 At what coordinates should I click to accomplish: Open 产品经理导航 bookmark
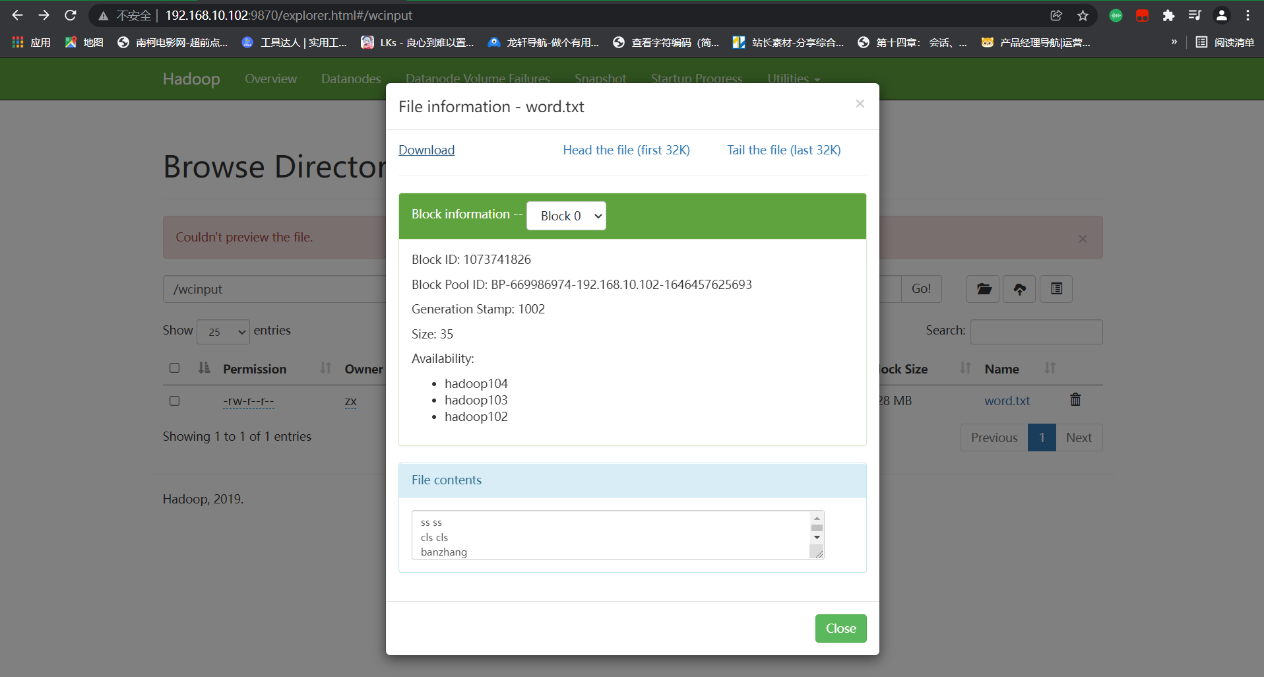[1036, 42]
